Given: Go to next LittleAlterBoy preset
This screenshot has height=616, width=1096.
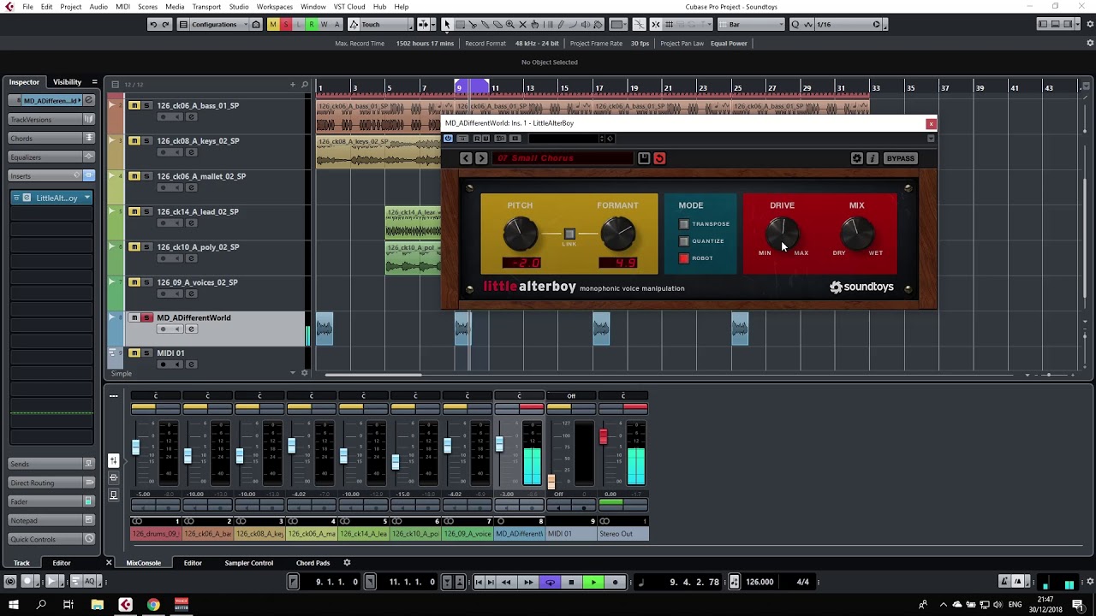Looking at the screenshot, I should coord(481,157).
